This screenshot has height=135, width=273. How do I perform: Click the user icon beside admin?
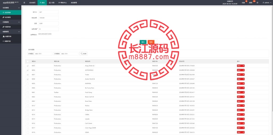(263, 3)
